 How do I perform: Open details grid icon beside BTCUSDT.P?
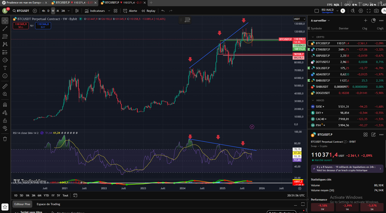pyautogui.click(x=365, y=135)
